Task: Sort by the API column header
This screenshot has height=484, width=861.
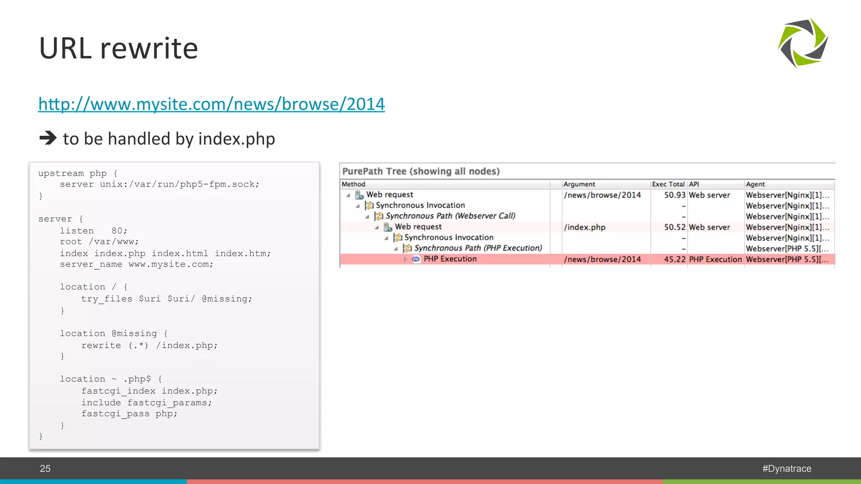Action: [716, 184]
